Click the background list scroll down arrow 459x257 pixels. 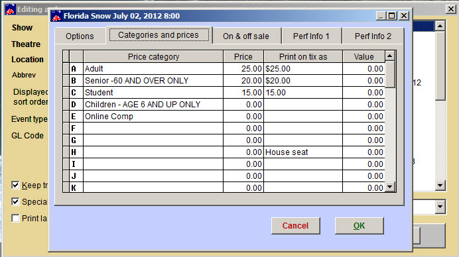pyautogui.click(x=440, y=185)
